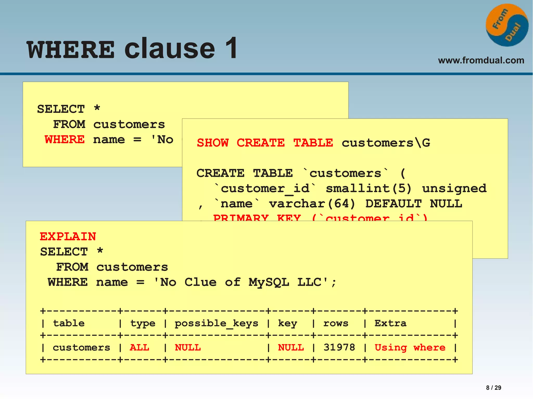Click the `customer_id` column name
This screenshot has height=399, width=533.
[x=265, y=189]
